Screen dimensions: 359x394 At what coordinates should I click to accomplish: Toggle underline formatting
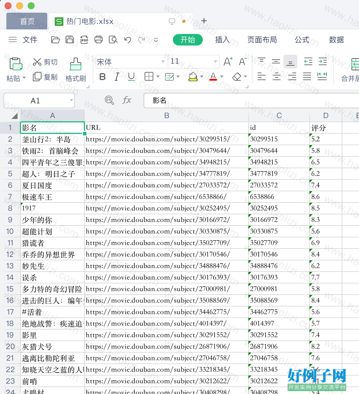click(x=131, y=77)
